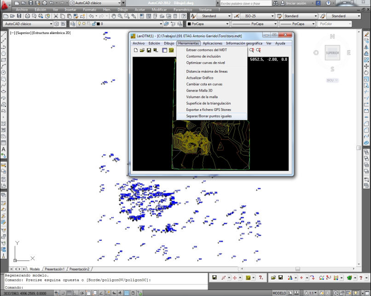Click the Undo arrow in standard toolbar
The height and width of the screenshot is (296, 371).
click(x=91, y=16)
